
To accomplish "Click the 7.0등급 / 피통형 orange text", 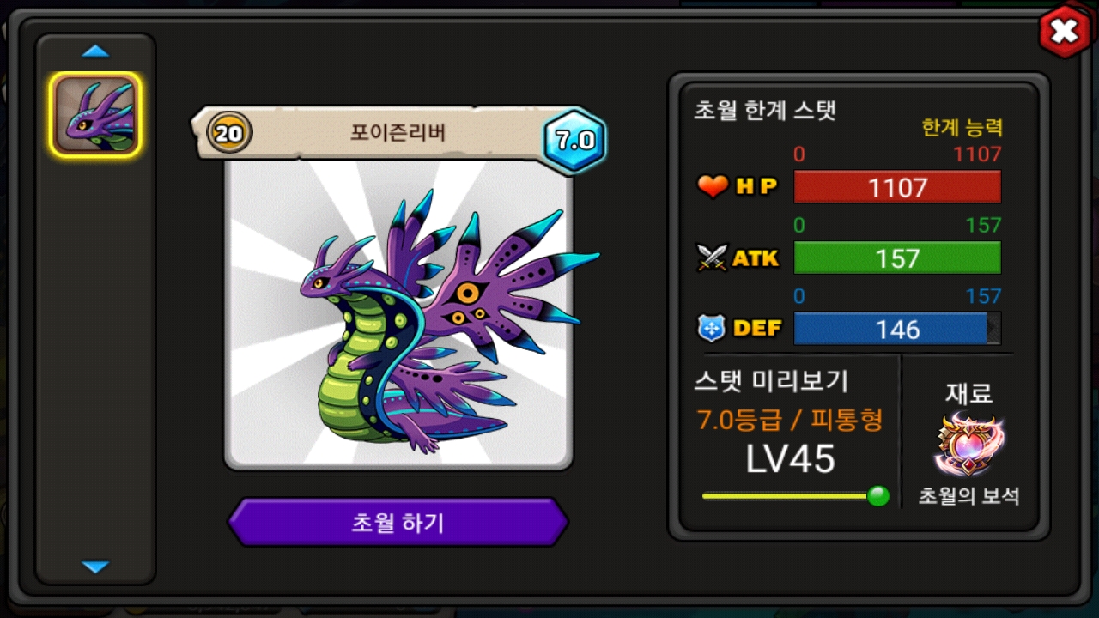I will 789,420.
